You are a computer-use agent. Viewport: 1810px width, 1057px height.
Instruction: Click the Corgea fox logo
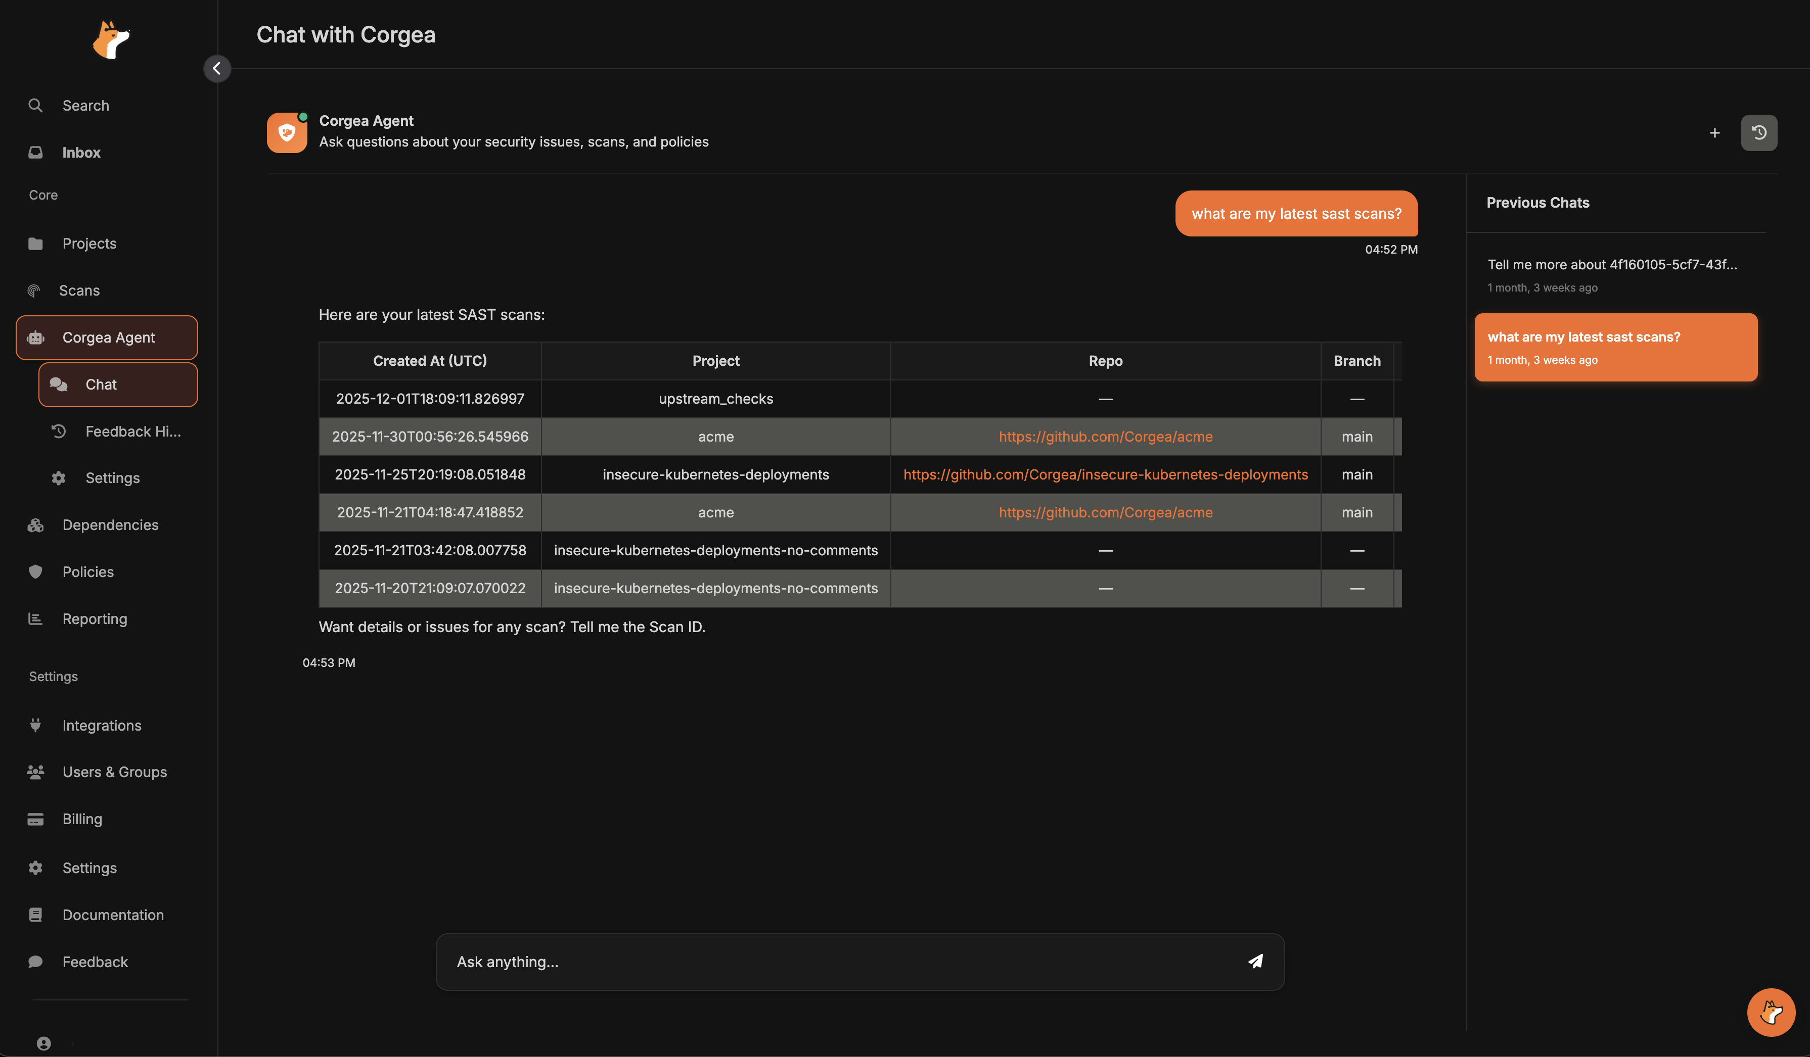point(110,39)
